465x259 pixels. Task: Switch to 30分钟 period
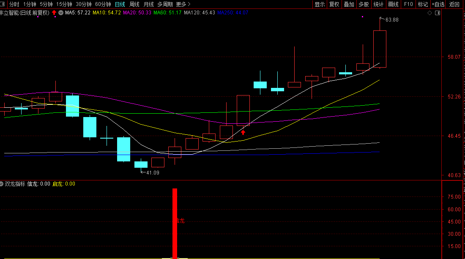tap(84, 4)
